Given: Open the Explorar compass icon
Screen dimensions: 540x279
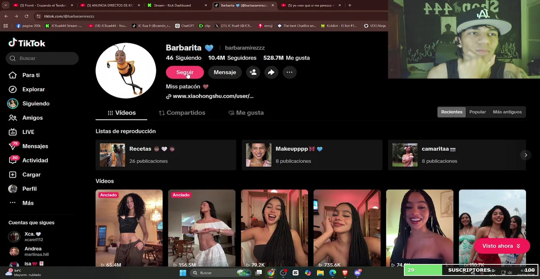Looking at the screenshot, I should coord(13,90).
